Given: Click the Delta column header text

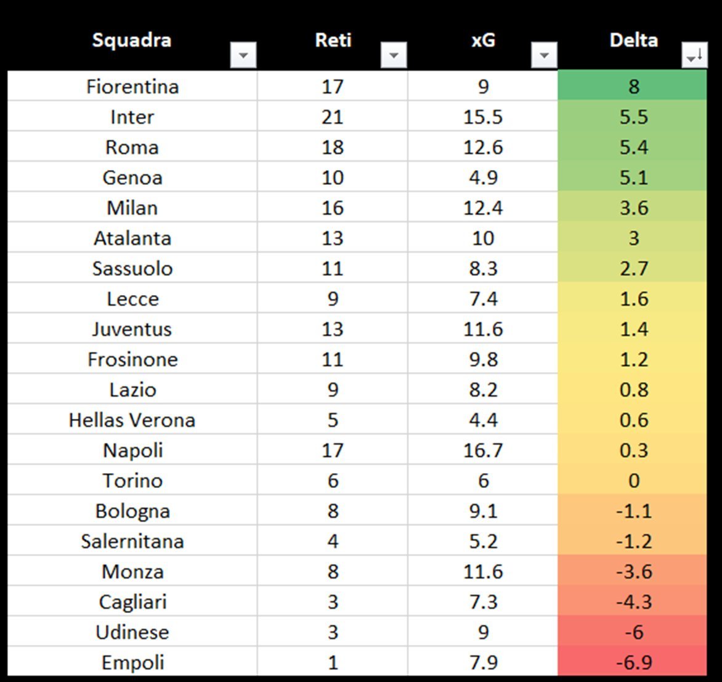Looking at the screenshot, I should [633, 40].
